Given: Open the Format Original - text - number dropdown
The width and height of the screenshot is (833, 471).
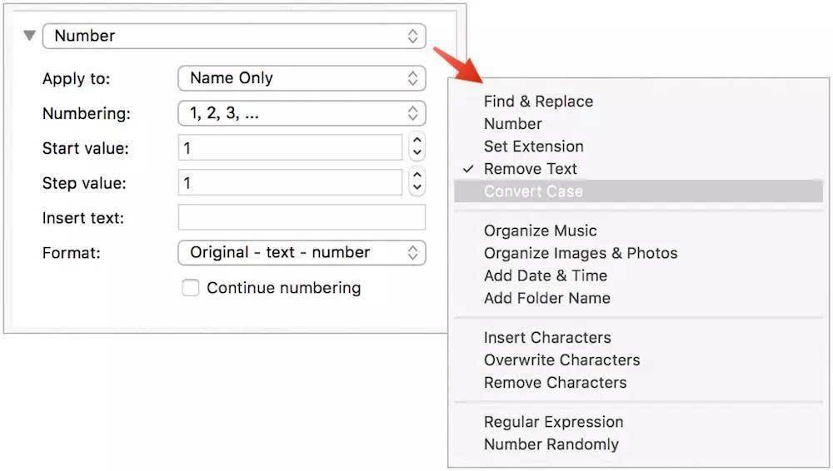Looking at the screenshot, I should [302, 253].
